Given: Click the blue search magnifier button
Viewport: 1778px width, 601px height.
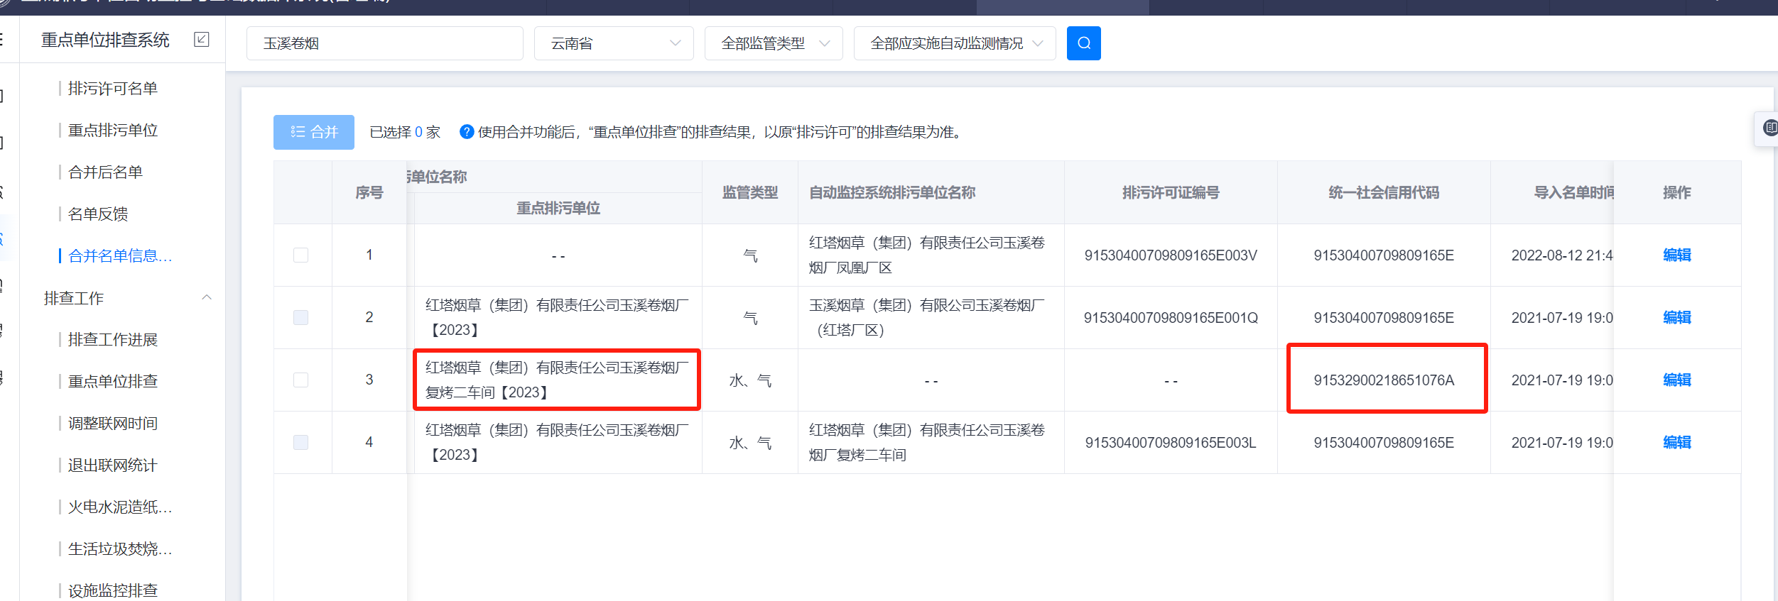Looking at the screenshot, I should click(1083, 43).
